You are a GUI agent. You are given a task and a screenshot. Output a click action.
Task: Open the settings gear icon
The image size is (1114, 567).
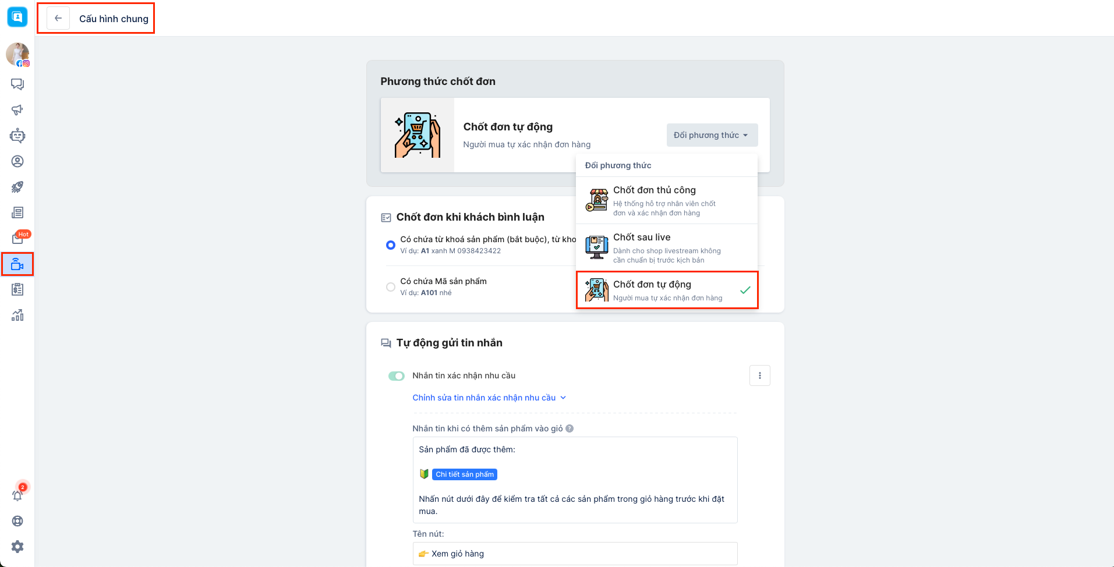click(17, 547)
